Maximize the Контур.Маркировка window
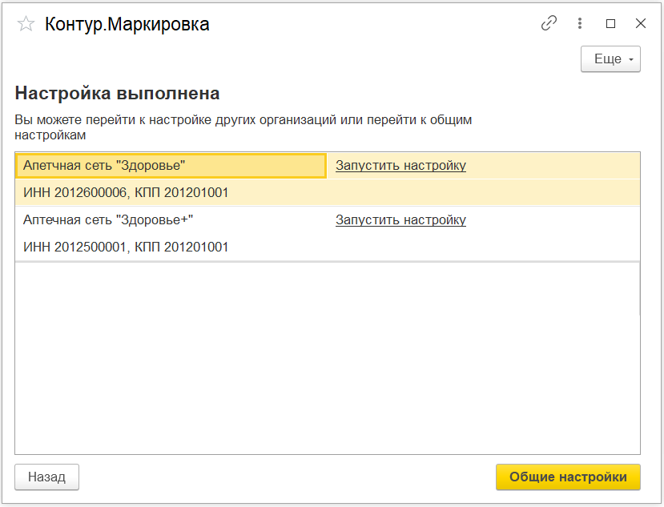 610,24
